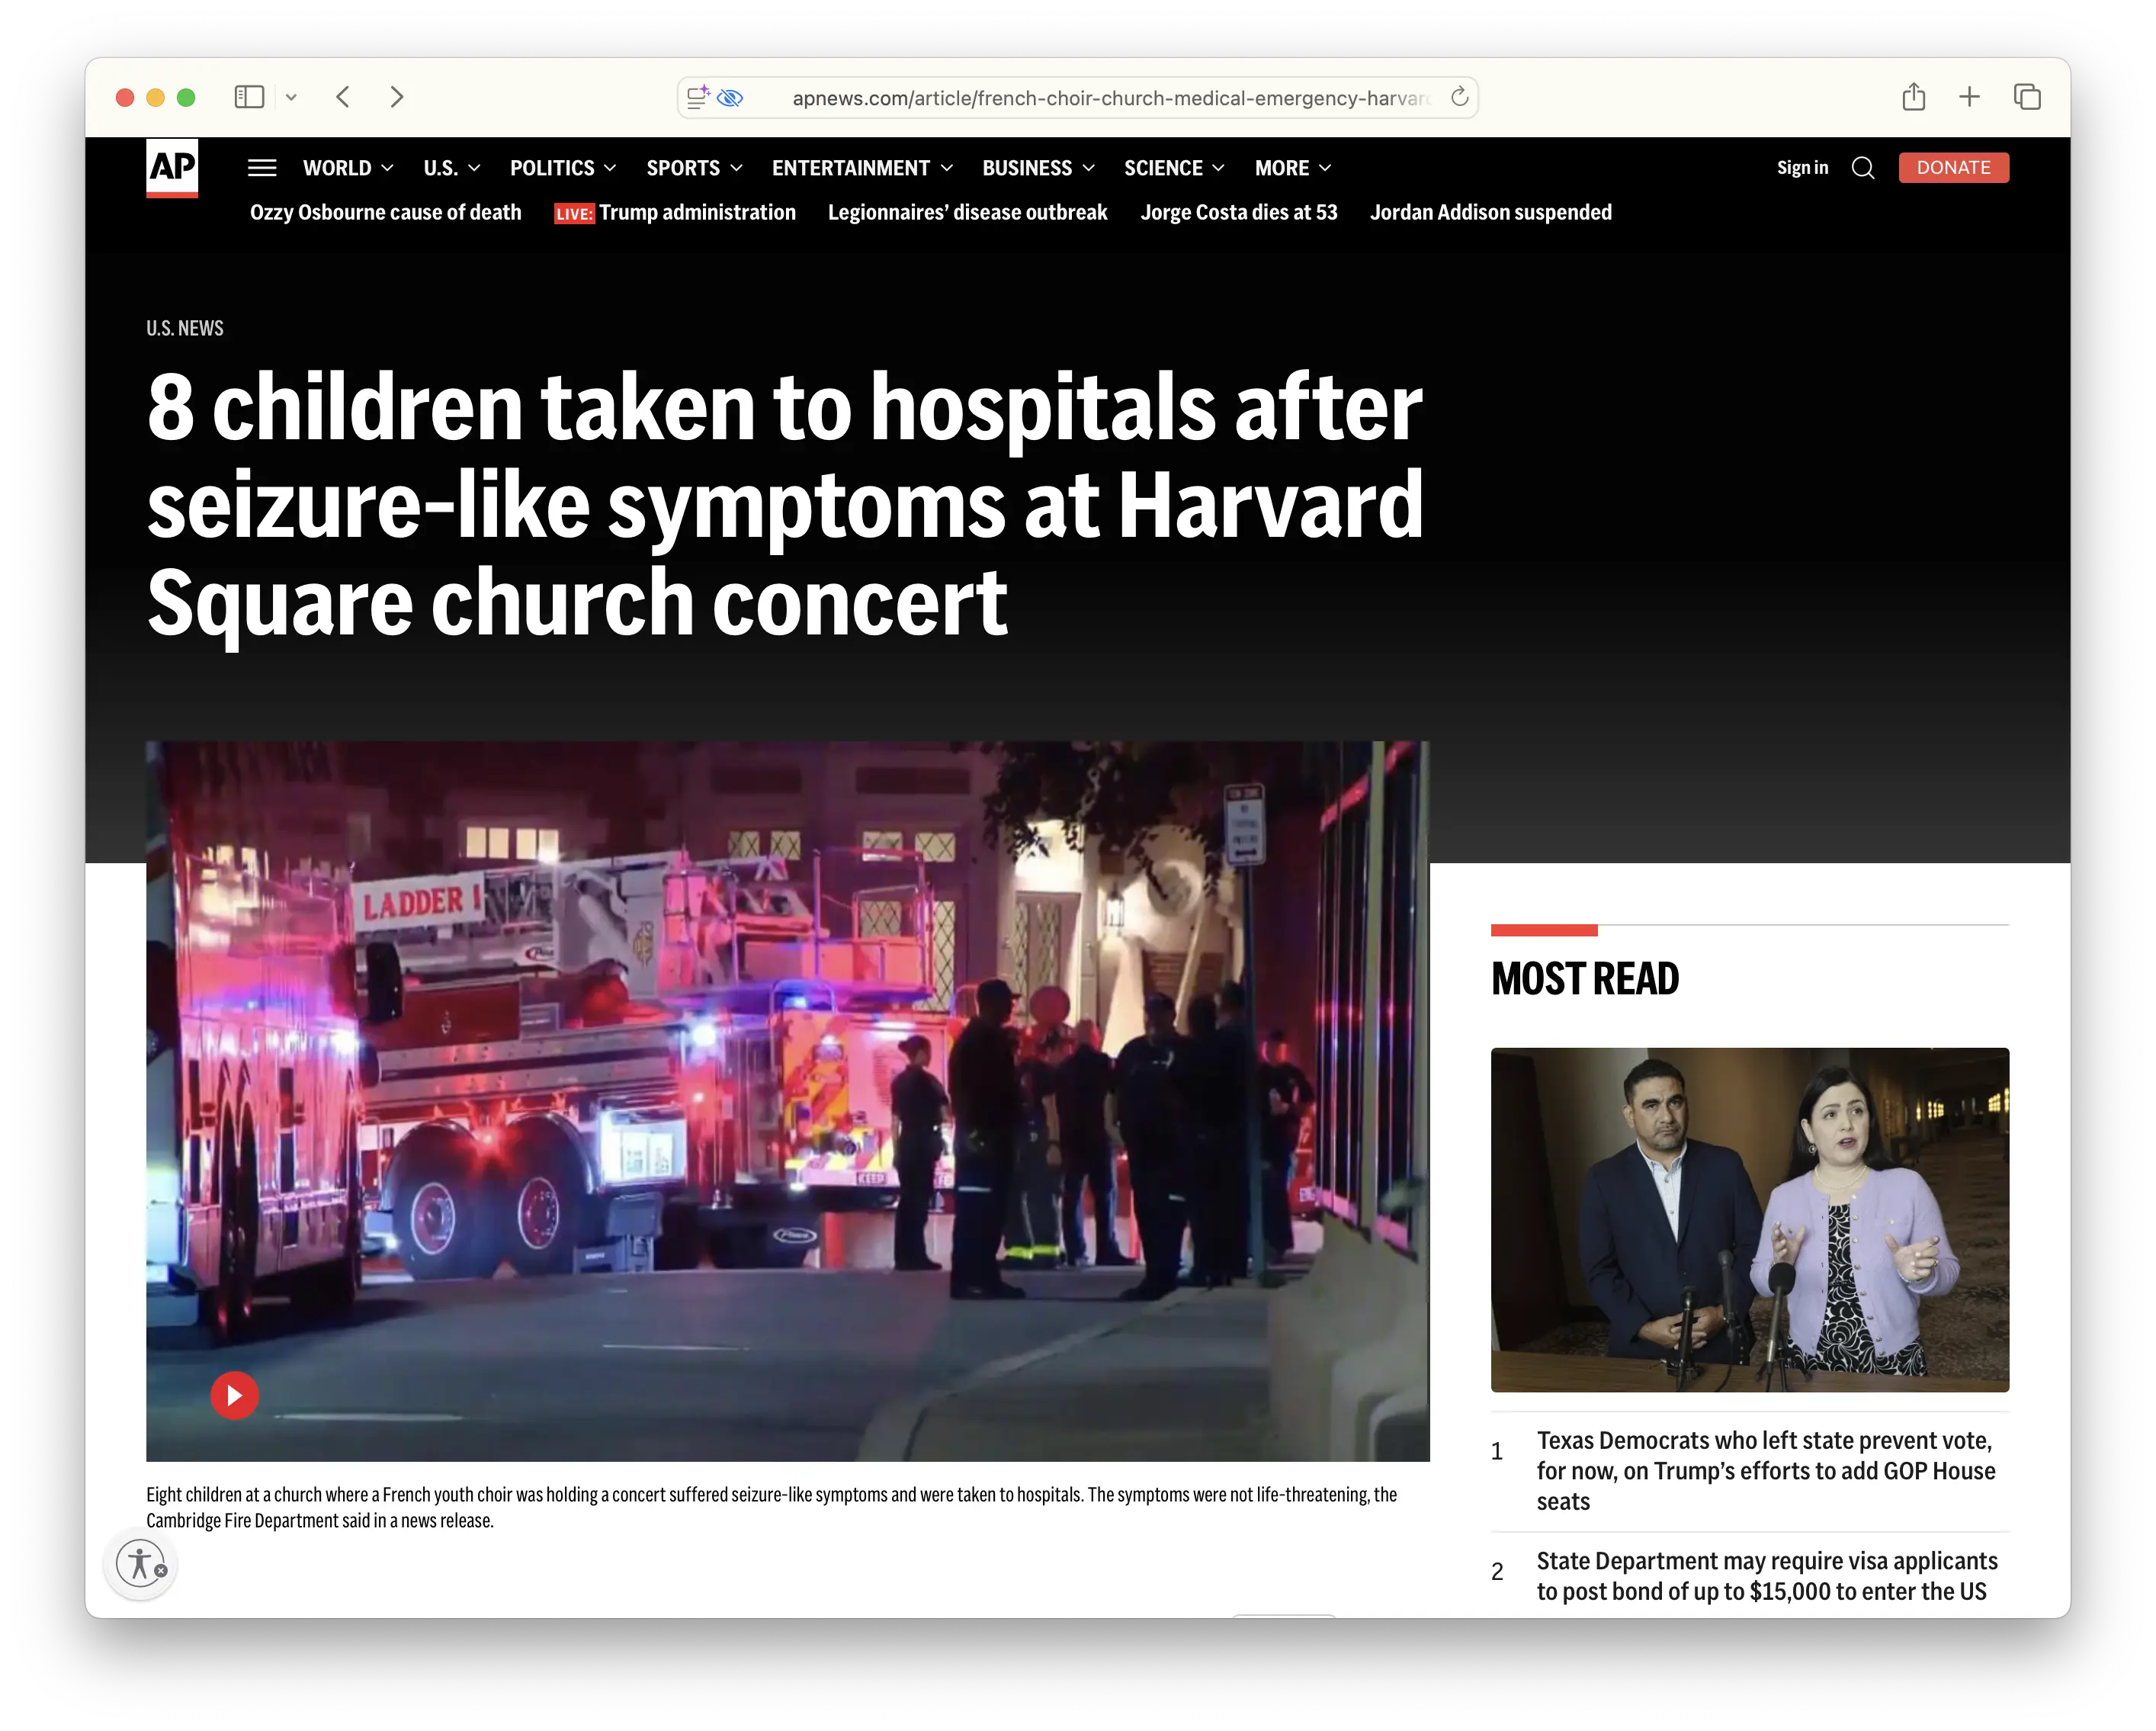Screen dimensions: 2156x1731
Task: Click Safari's share icon
Action: tap(1914, 97)
